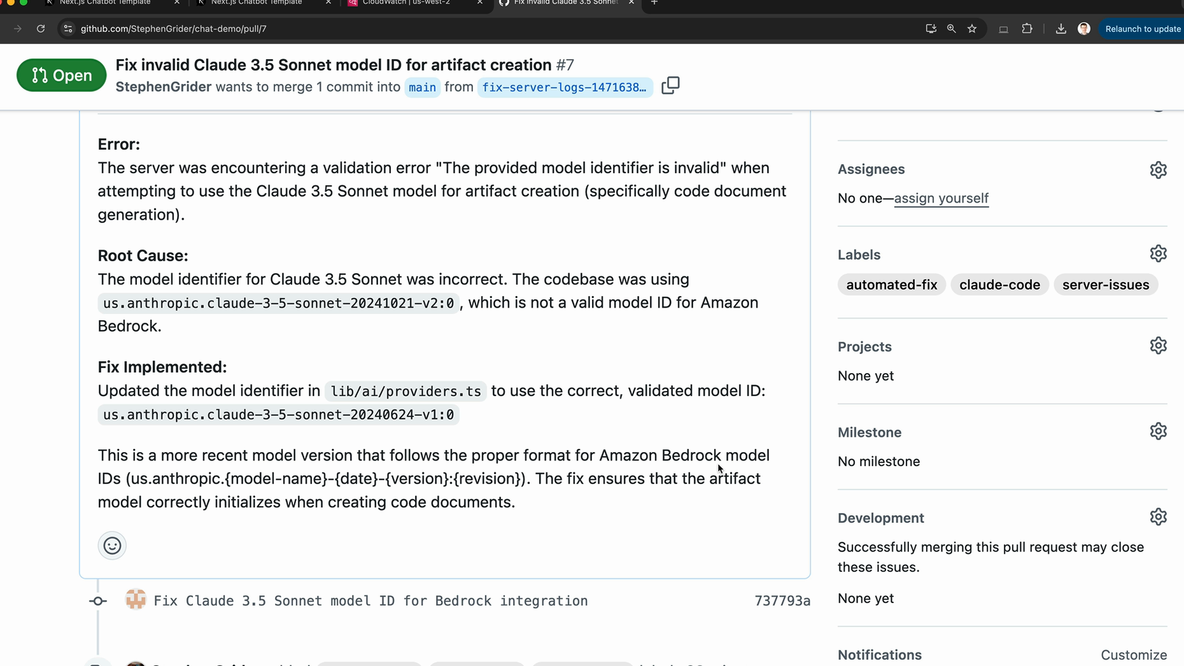Viewport: 1184px width, 666px height.
Task: Click the Labels section heading
Action: coord(859,255)
